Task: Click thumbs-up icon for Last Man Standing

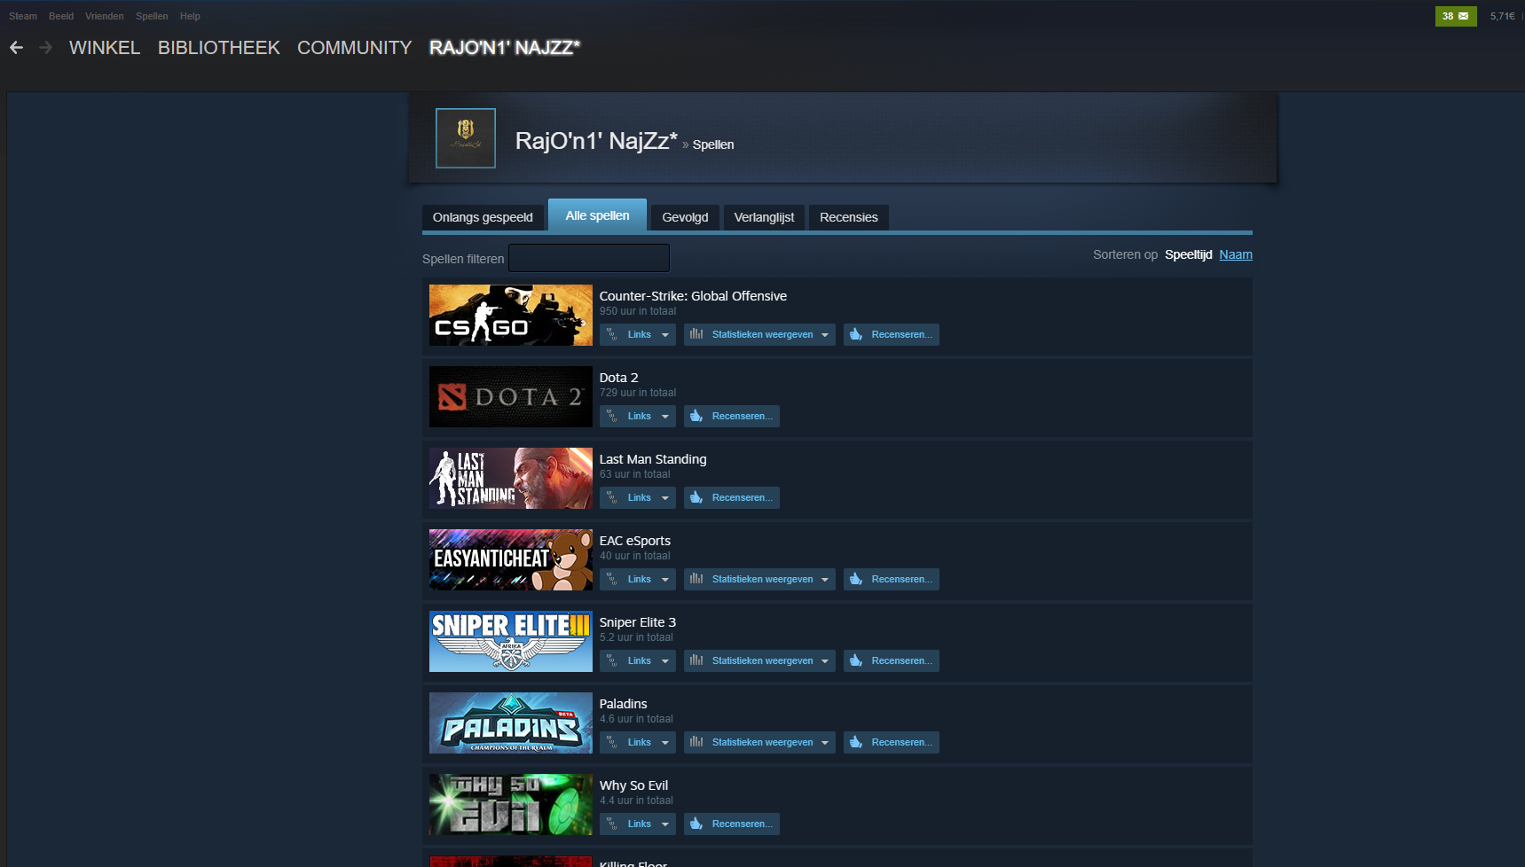Action: tap(696, 497)
